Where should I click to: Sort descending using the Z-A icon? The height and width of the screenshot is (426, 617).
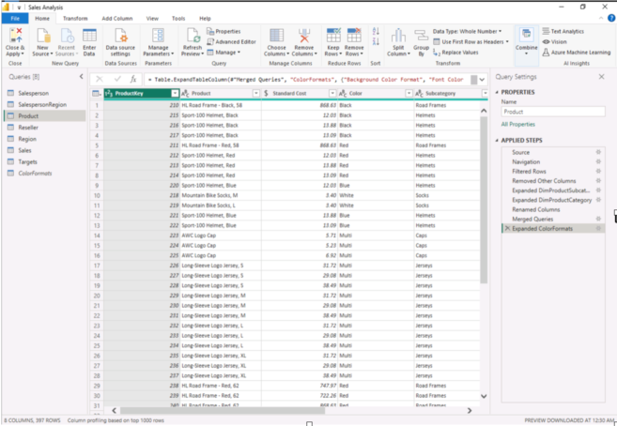tap(376, 41)
